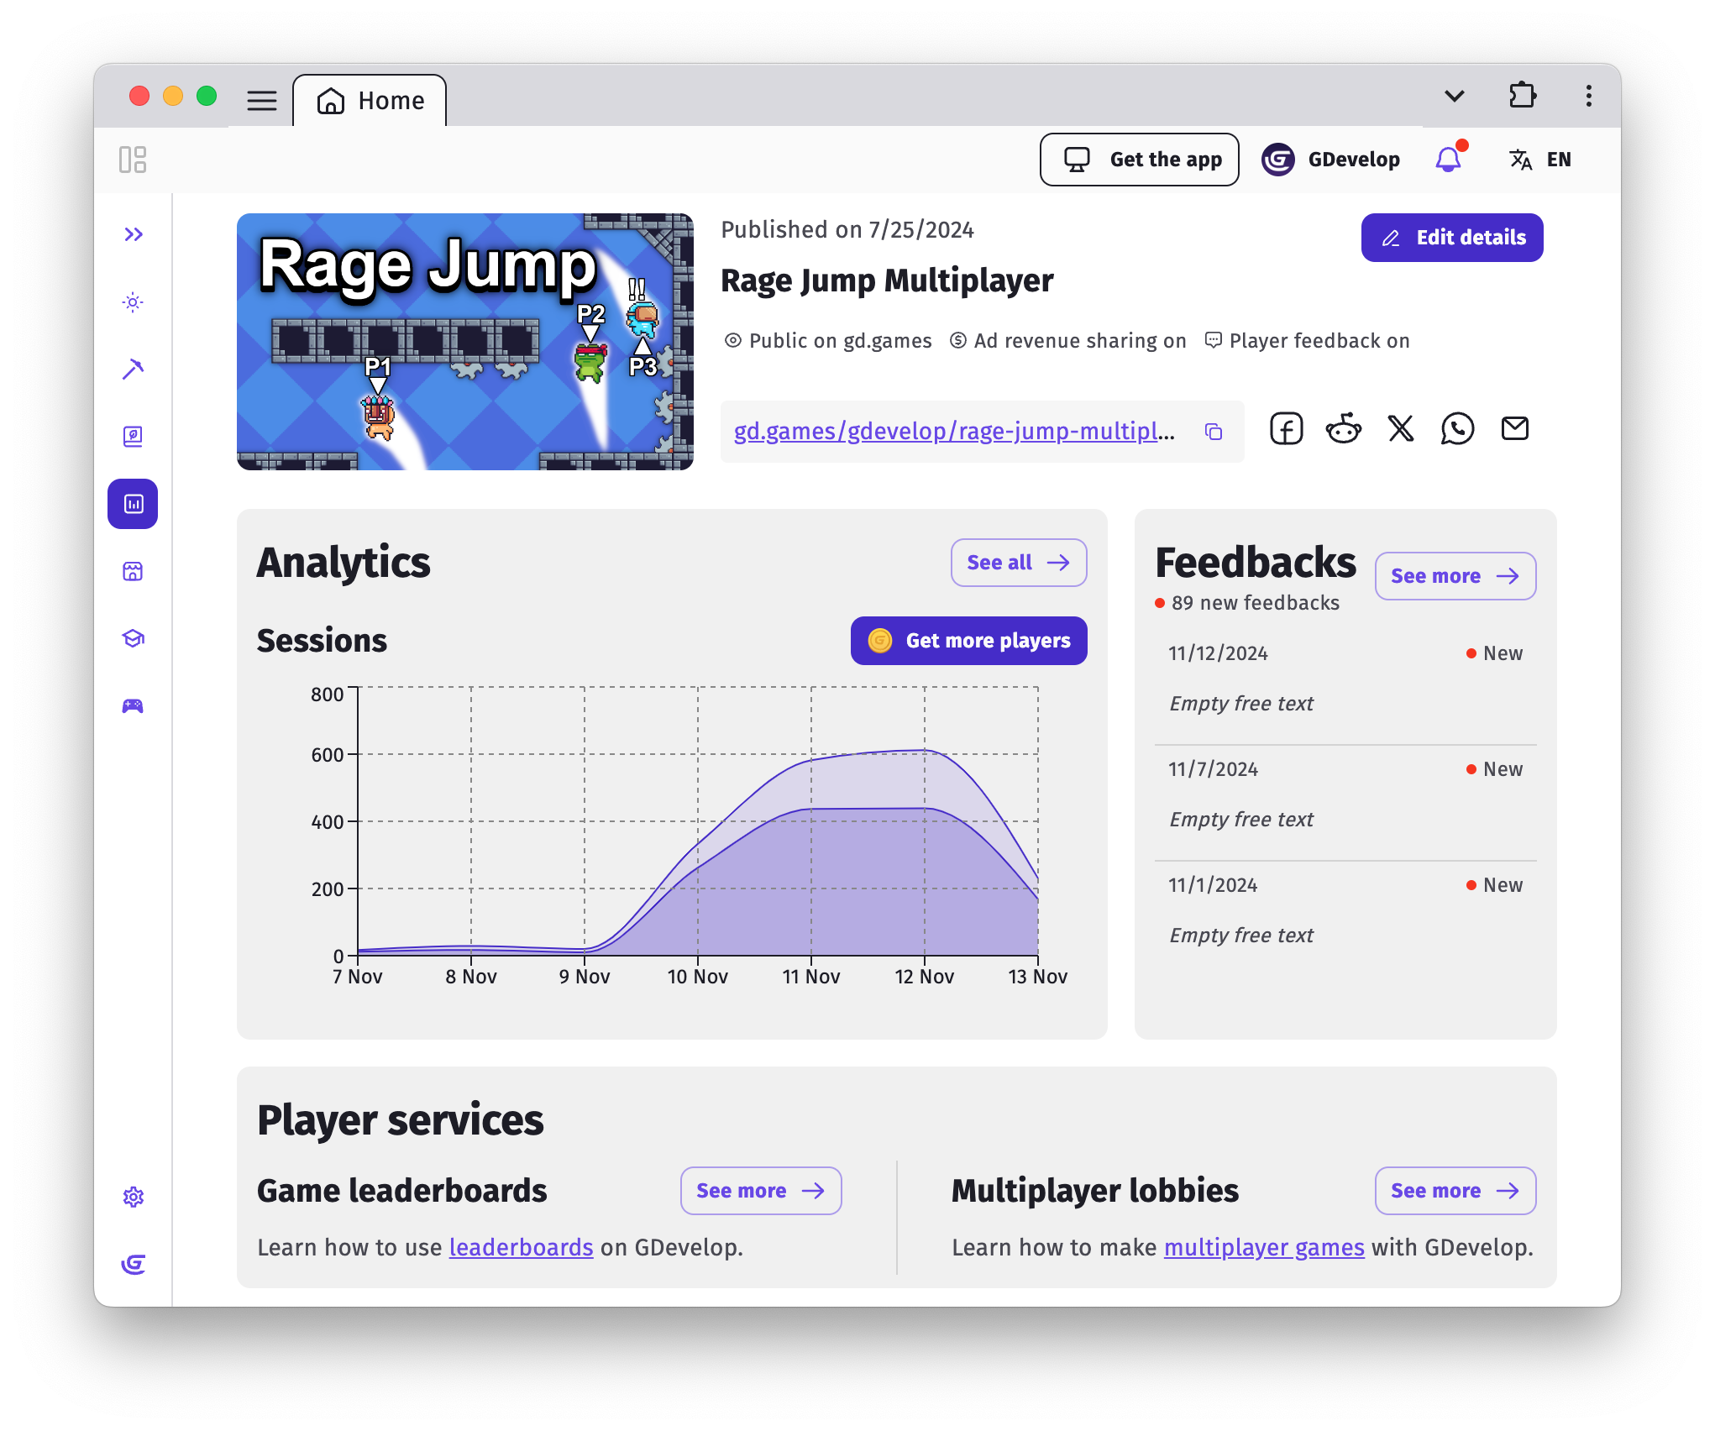Open the hamburger main menu

tap(262, 101)
